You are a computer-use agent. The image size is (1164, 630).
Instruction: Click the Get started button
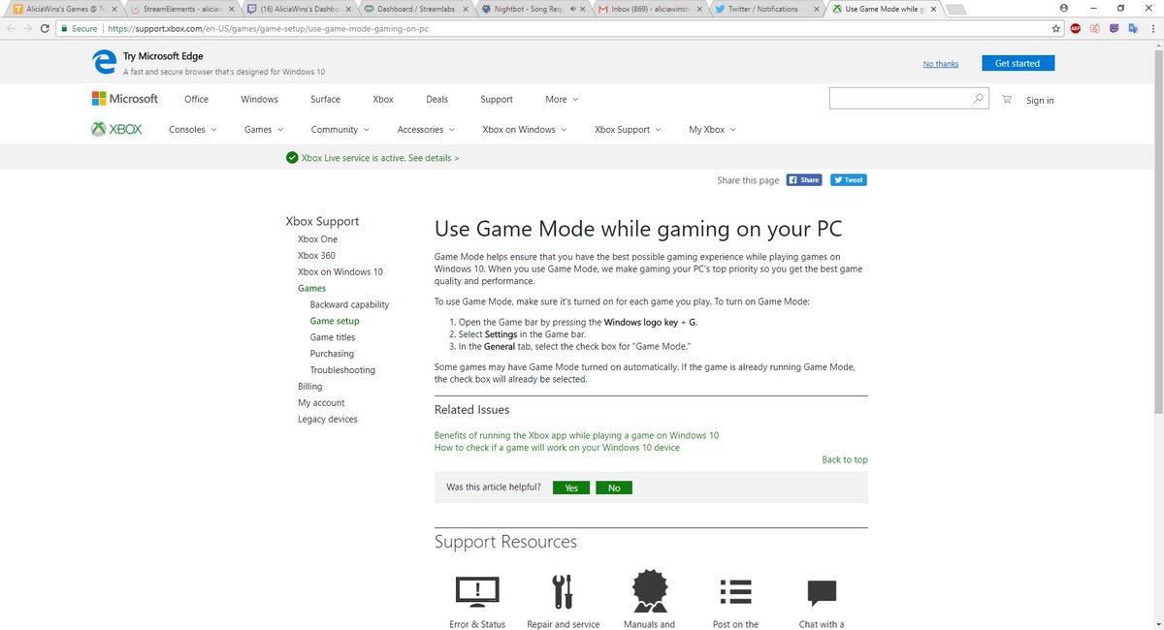(1018, 63)
